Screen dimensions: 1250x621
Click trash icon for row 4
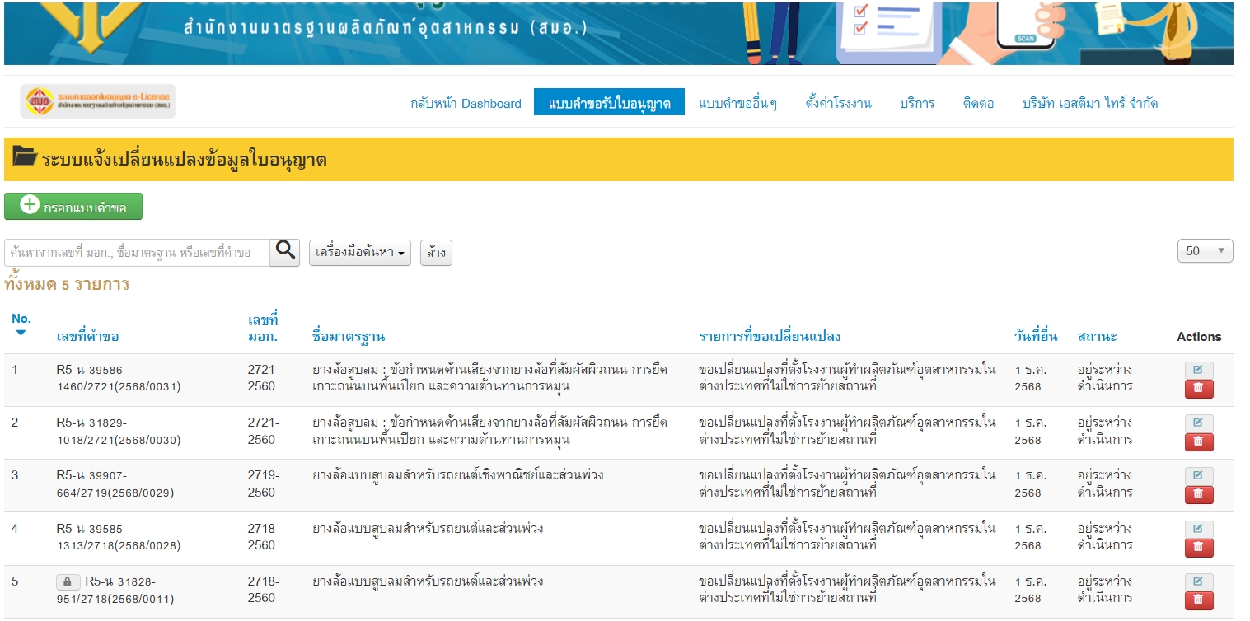1198,547
